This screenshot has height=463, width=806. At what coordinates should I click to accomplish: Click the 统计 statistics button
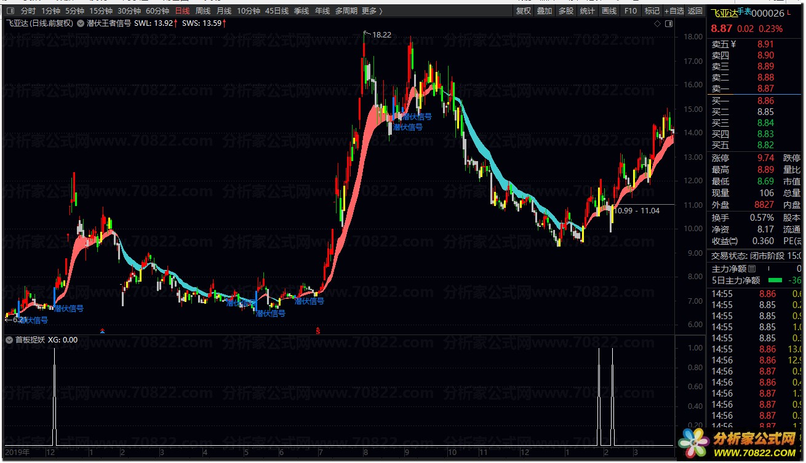588,10
